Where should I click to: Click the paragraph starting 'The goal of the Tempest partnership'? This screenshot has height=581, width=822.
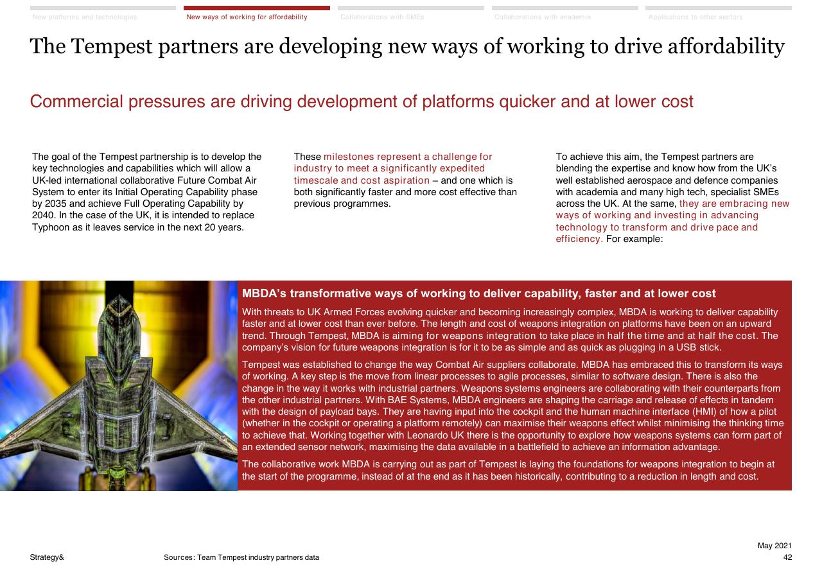coord(147,192)
